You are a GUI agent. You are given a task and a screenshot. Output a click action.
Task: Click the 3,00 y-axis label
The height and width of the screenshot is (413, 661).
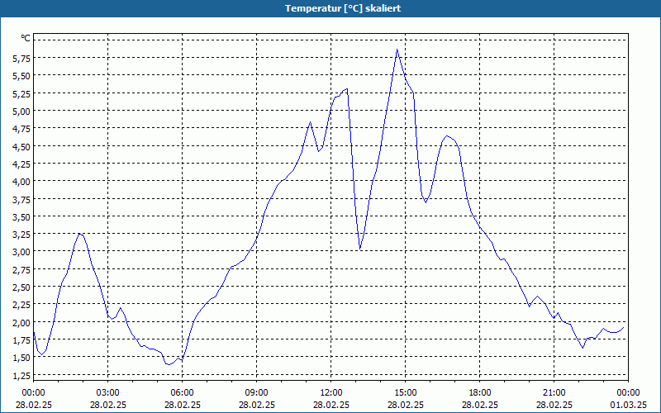pyautogui.click(x=21, y=252)
